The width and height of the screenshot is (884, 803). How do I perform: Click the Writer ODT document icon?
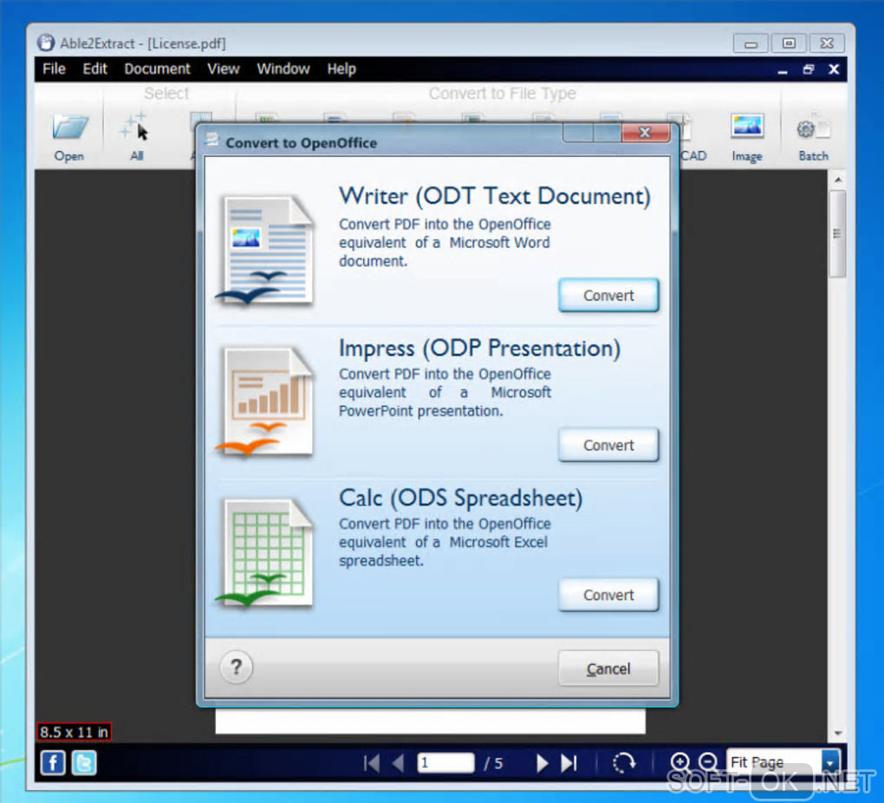pyautogui.click(x=265, y=250)
